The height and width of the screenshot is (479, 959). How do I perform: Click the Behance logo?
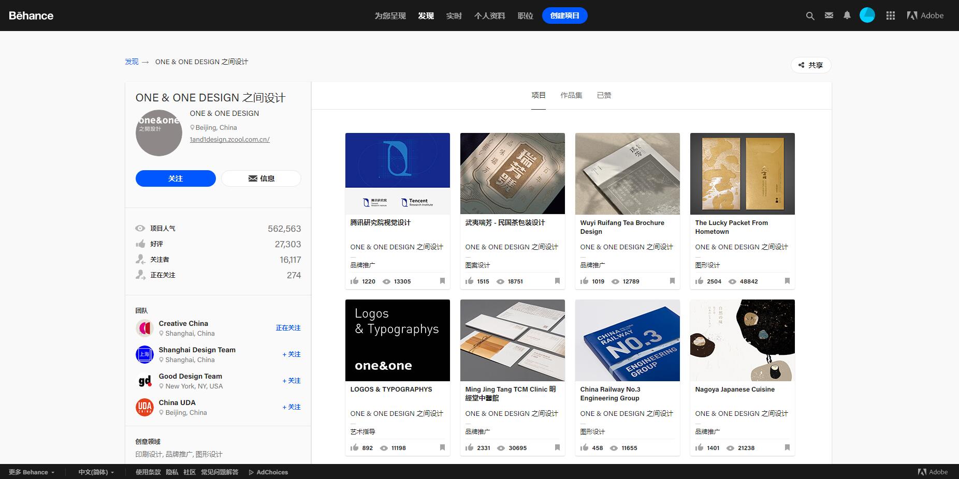click(31, 16)
